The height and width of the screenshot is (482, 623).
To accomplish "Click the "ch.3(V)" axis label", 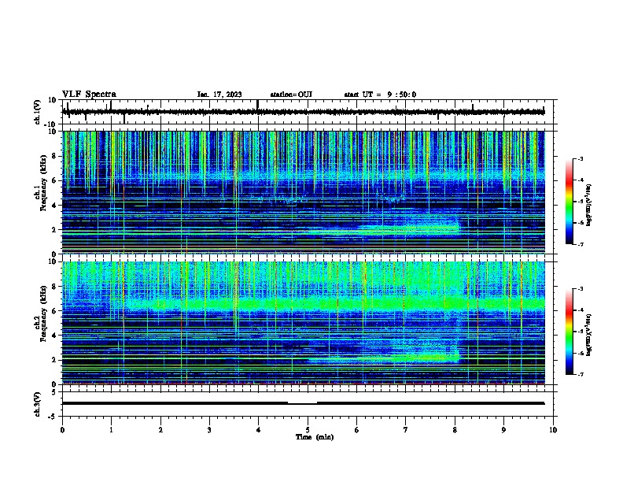I will [38, 404].
